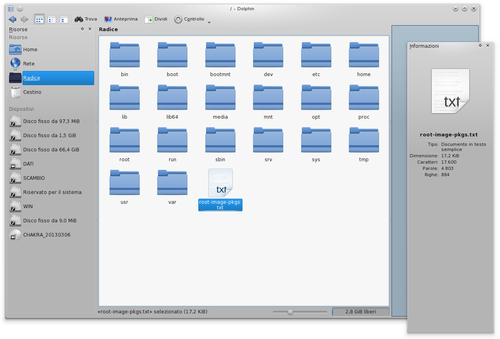Close the Informazioni panel
Viewport: 500px width, 339px height.
[x=488, y=46]
